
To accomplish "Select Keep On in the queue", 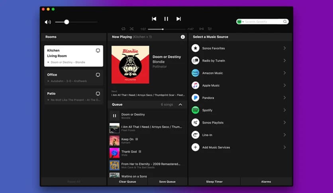I will [x=147, y=140].
